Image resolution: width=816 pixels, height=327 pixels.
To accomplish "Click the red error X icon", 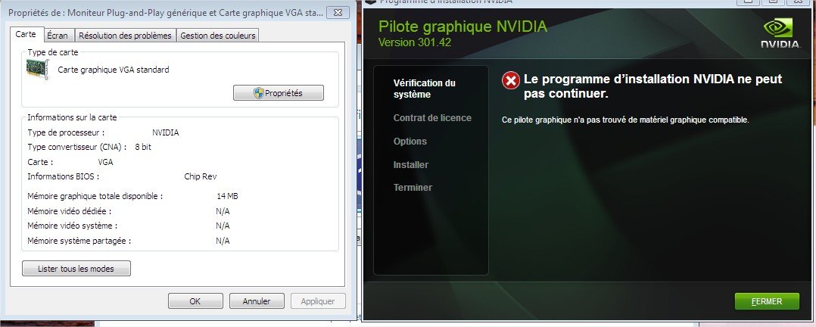I will [x=510, y=81].
